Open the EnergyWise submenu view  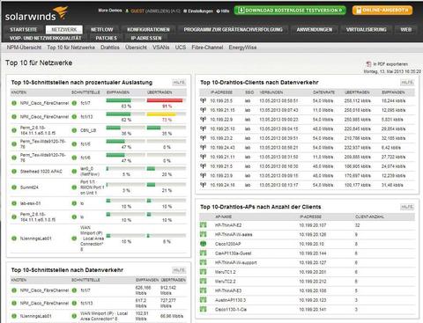242,48
